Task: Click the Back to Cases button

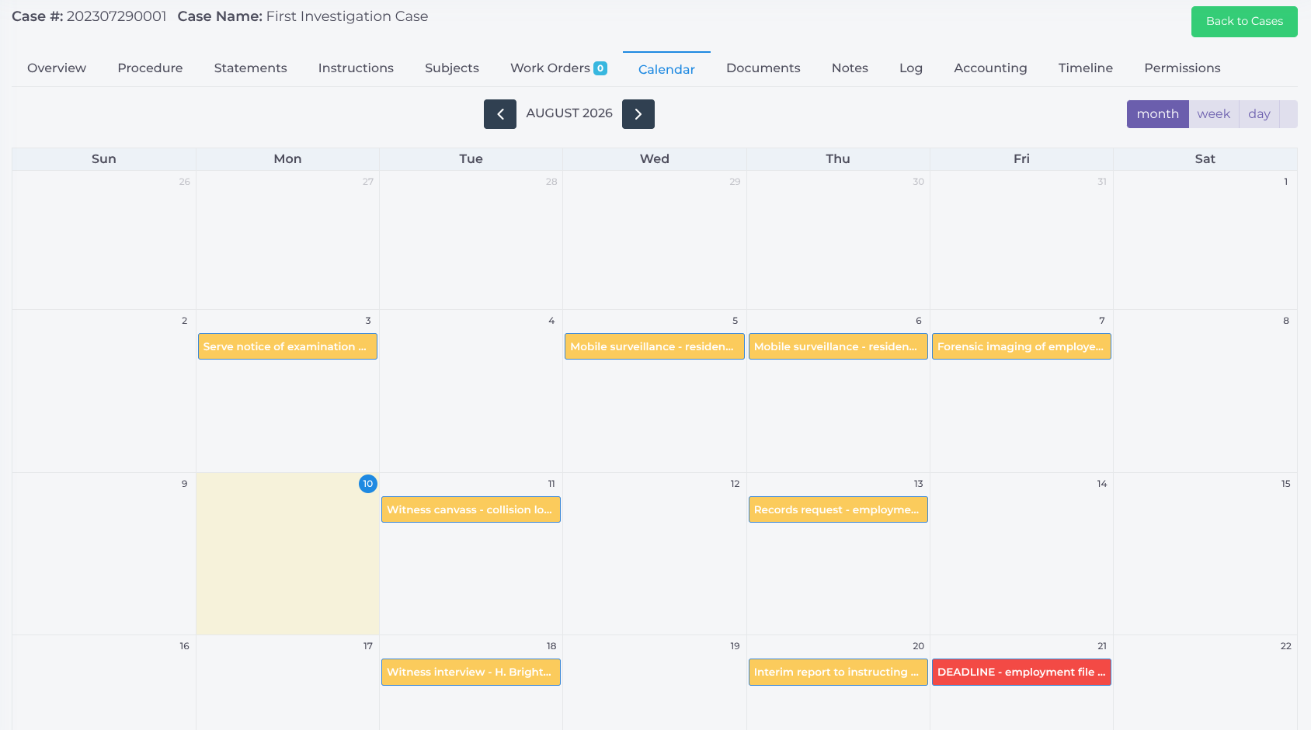Action: pyautogui.click(x=1244, y=22)
